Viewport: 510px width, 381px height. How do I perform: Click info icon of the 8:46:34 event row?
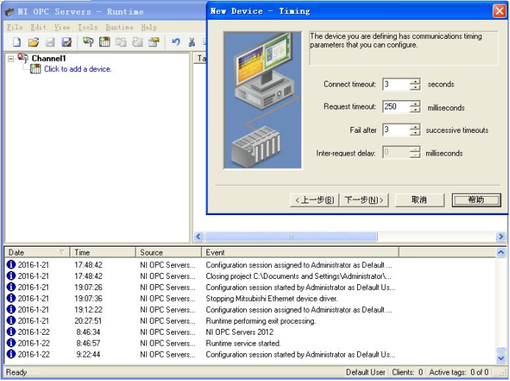pos(11,332)
